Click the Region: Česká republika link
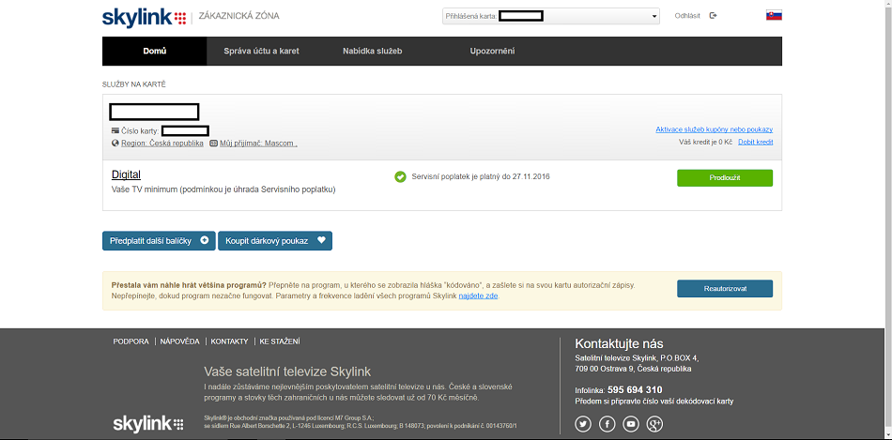This screenshot has width=892, height=440. (x=162, y=144)
